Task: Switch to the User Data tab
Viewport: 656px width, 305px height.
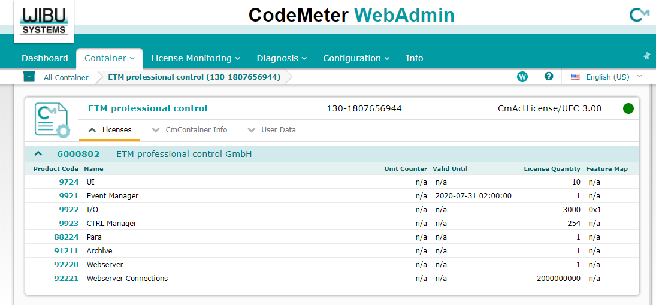Action: tap(271, 129)
